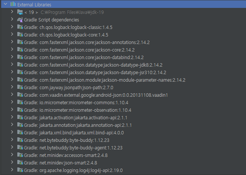Click the Gradle Script dependencies elephant icon

(x=20, y=20)
